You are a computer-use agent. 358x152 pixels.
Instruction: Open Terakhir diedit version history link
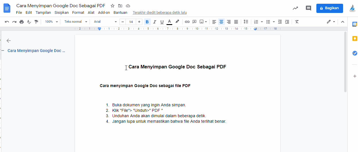pos(160,13)
